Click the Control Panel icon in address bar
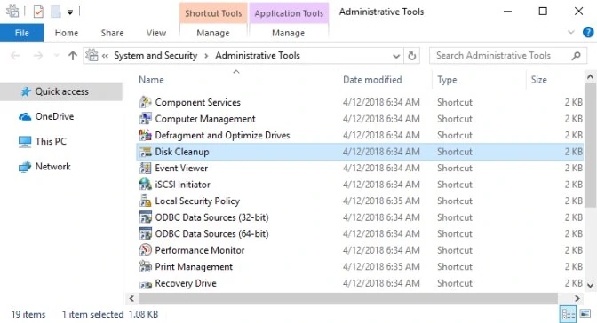Screen dimensions: 597x323 click(x=92, y=56)
